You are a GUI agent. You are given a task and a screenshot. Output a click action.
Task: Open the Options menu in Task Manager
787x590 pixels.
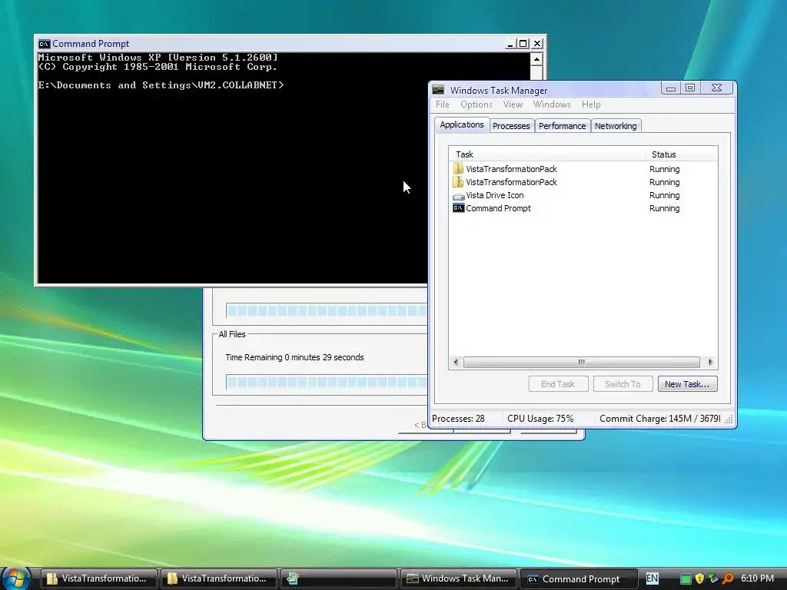click(x=477, y=104)
